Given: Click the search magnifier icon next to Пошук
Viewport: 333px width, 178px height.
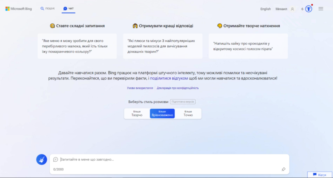Looking at the screenshot, I should pyautogui.click(x=42, y=8).
